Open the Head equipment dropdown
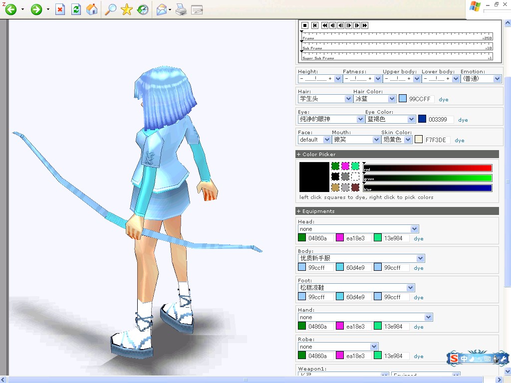Screen dimensions: 511x383 click(358, 229)
